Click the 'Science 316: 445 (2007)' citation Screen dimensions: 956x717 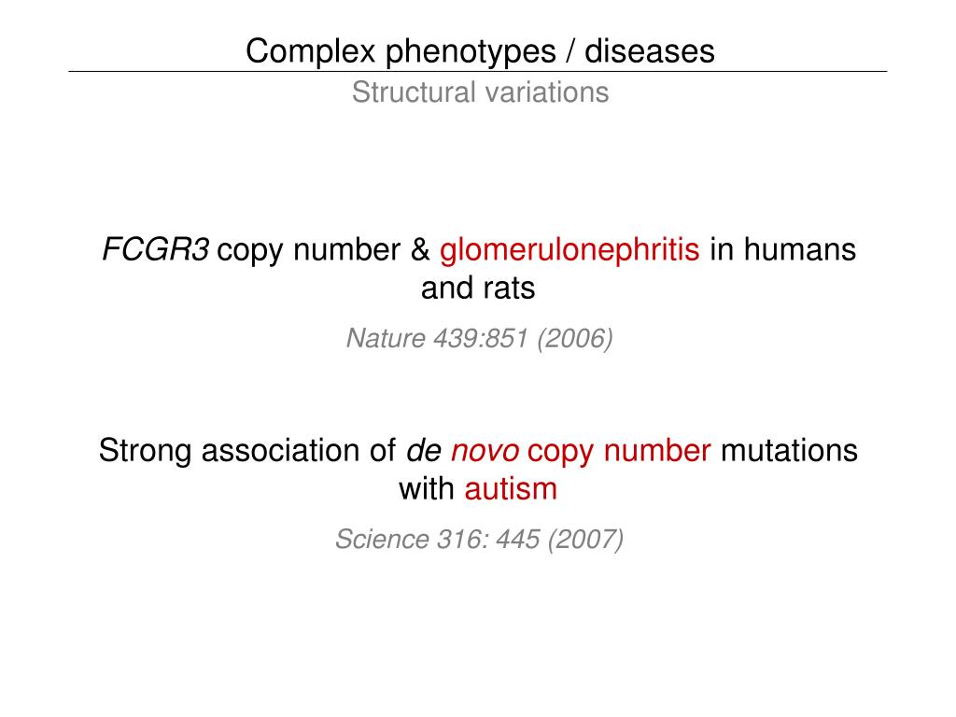pos(479,540)
